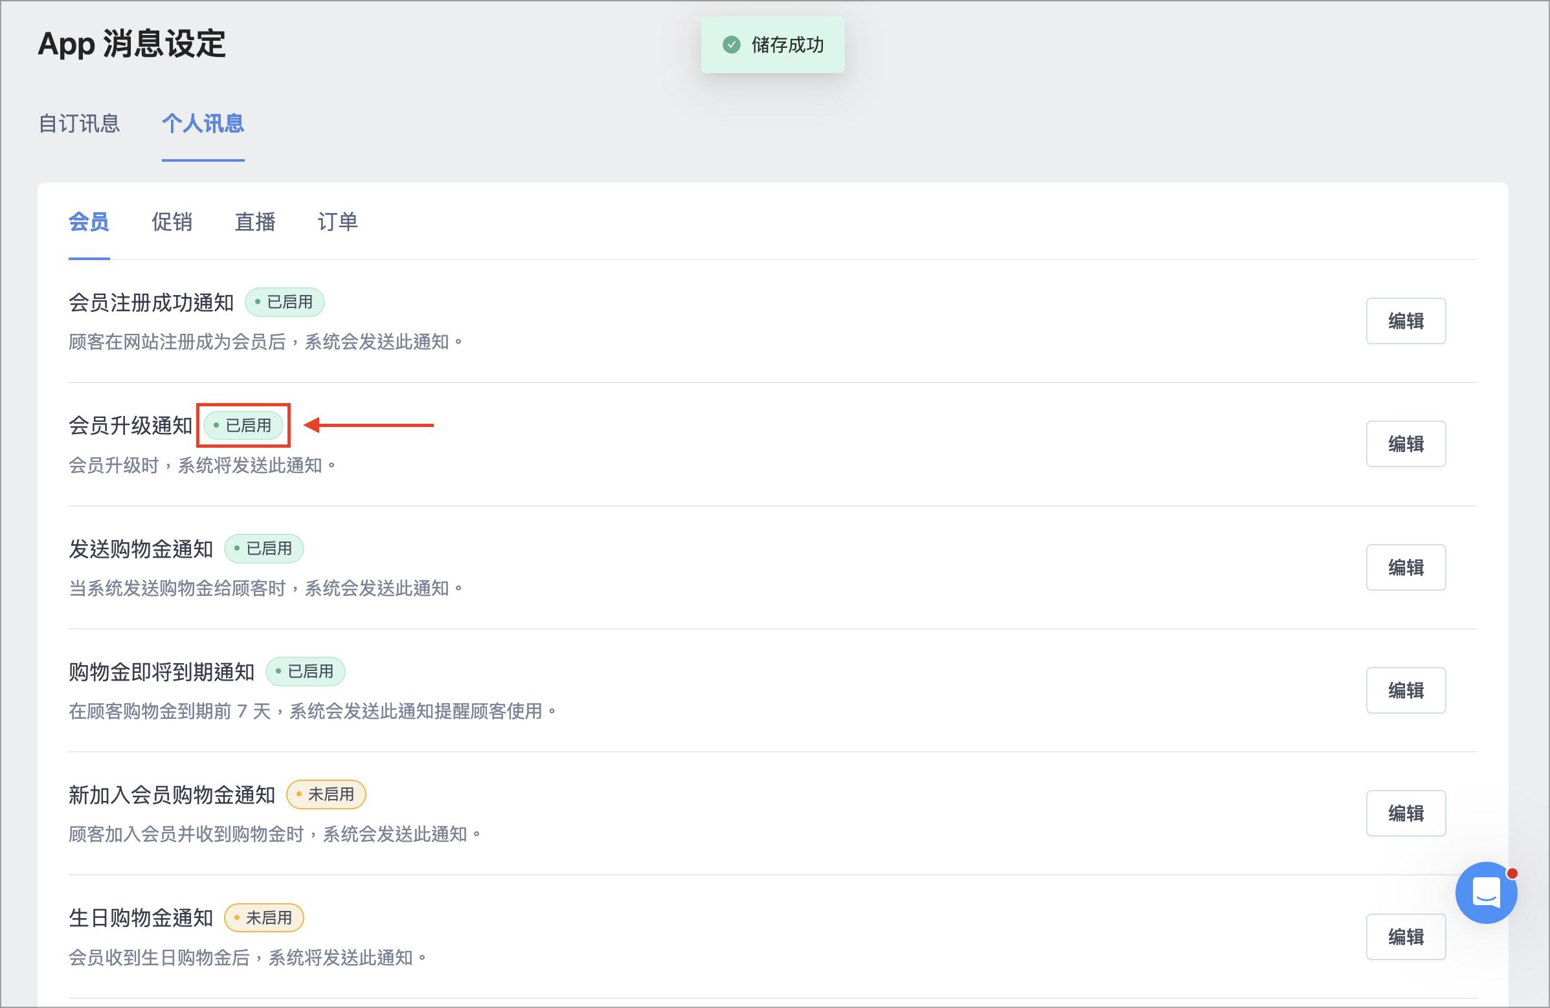Screen dimensions: 1550x1008
Task: Click description 会员收到生日购物金后
Action: (159, 958)
